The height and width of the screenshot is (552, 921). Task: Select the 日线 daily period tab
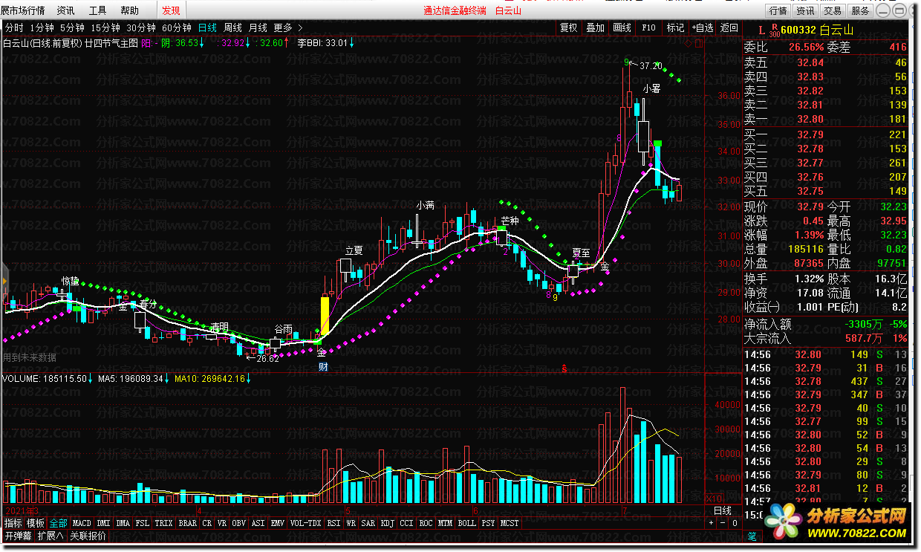(207, 27)
